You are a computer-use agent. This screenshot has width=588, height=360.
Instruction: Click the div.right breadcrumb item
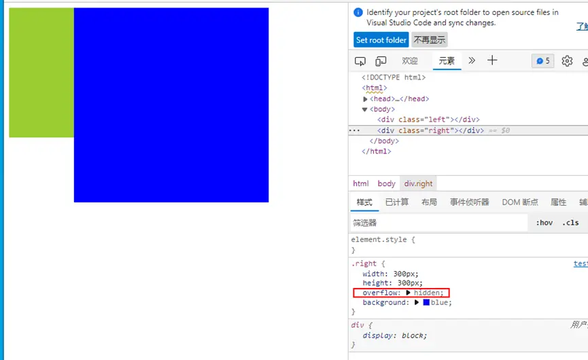tap(418, 183)
